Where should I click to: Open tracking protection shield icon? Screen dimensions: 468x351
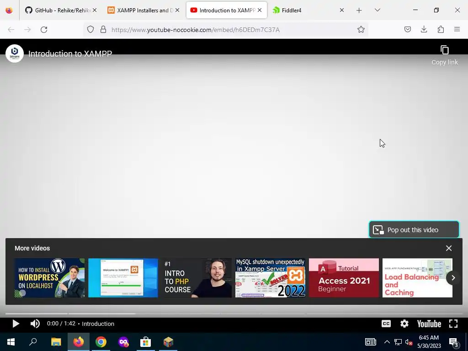click(90, 29)
